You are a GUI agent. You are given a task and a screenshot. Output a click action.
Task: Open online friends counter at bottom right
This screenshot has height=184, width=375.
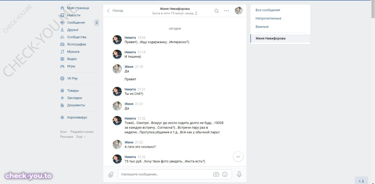coord(361,181)
